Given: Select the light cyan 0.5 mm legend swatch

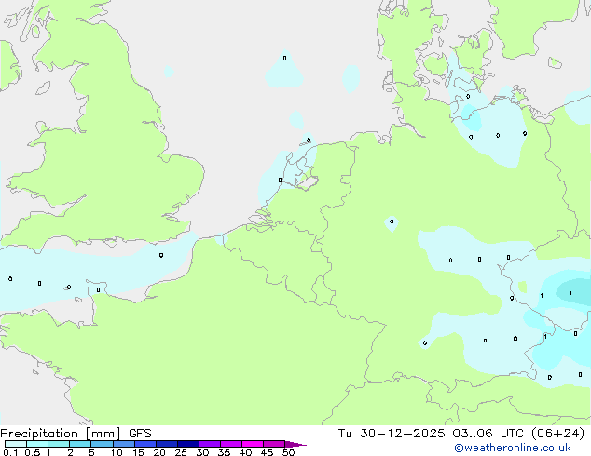Looking at the screenshot, I should 37,444.
